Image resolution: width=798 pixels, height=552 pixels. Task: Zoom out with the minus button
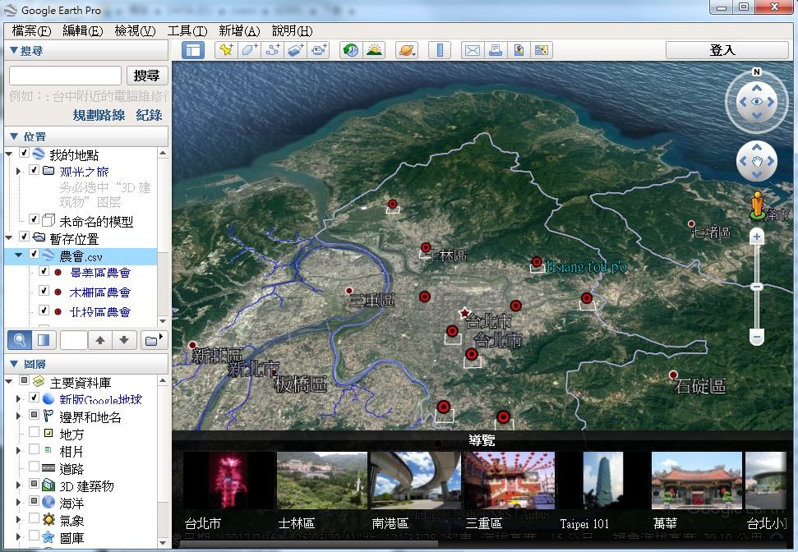(x=757, y=336)
